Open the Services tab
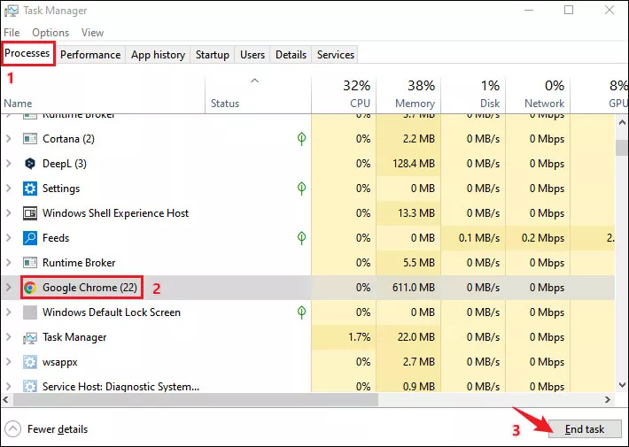Screen dimensions: 629x447 [x=336, y=55]
